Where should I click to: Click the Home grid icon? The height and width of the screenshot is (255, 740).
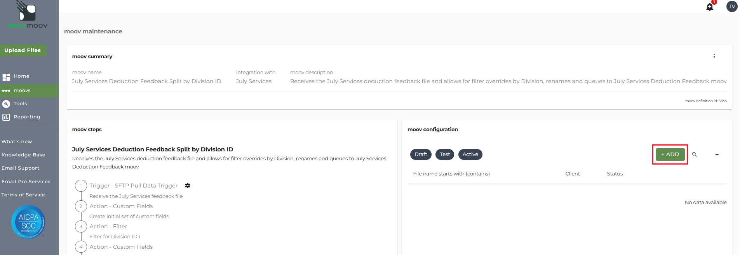tap(6, 76)
